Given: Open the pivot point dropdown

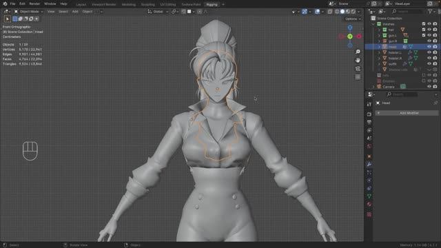Looking at the screenshot, I should (x=175, y=12).
